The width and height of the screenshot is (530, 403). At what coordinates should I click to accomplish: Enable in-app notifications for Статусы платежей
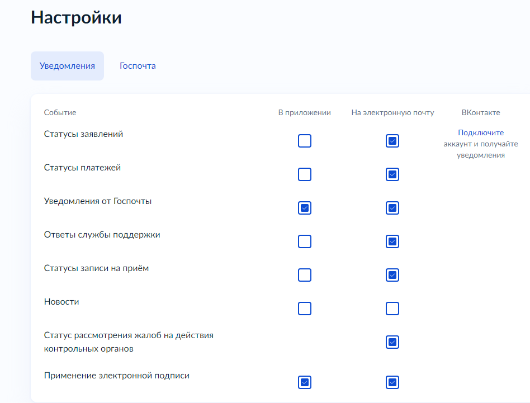pos(305,174)
